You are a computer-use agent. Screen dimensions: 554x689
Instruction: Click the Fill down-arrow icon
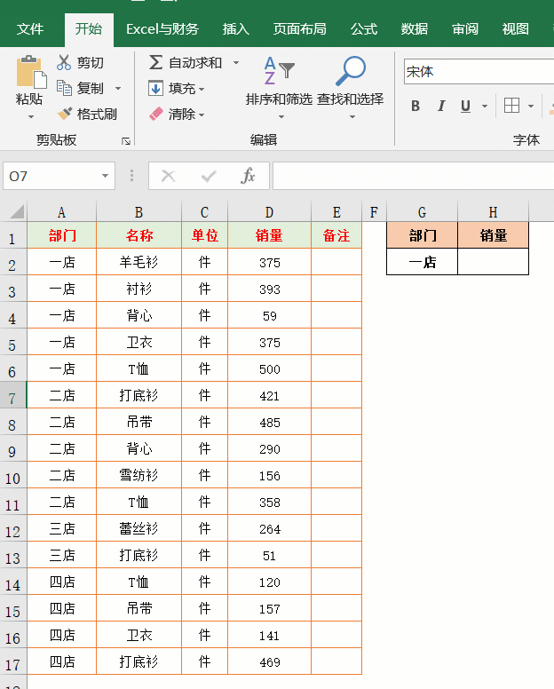tap(155, 88)
